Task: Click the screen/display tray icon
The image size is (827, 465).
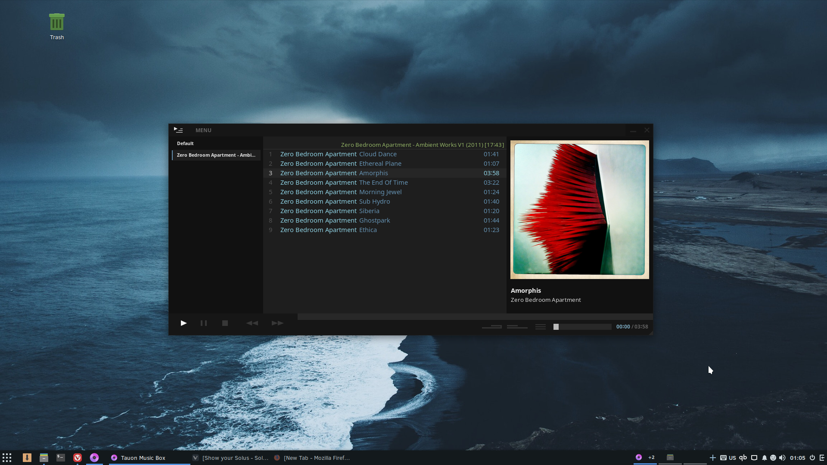Action: point(754,458)
